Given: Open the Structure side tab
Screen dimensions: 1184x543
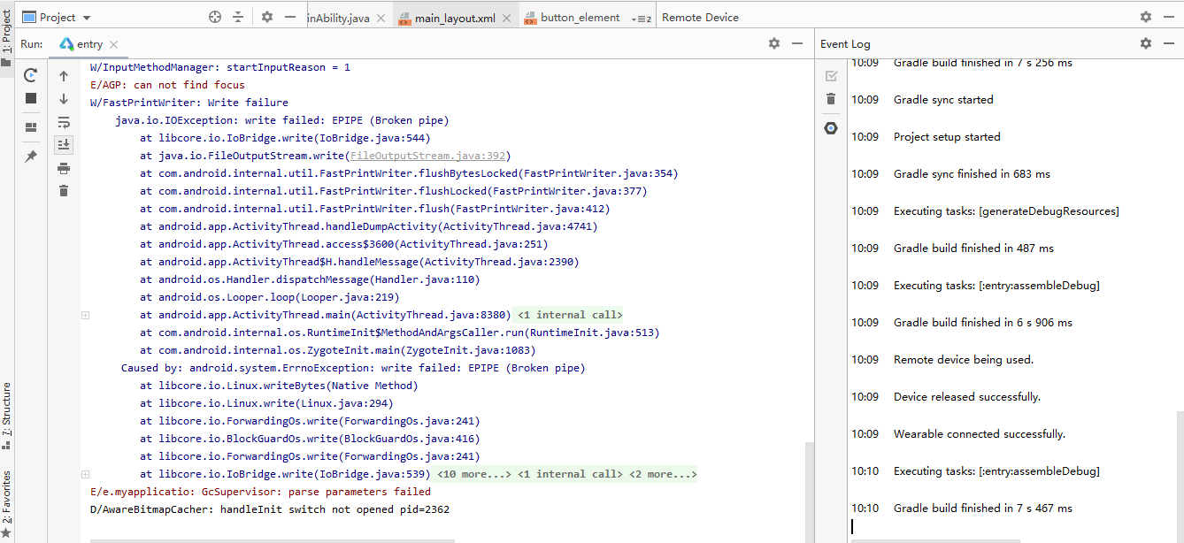Looking at the screenshot, I should pos(7,417).
